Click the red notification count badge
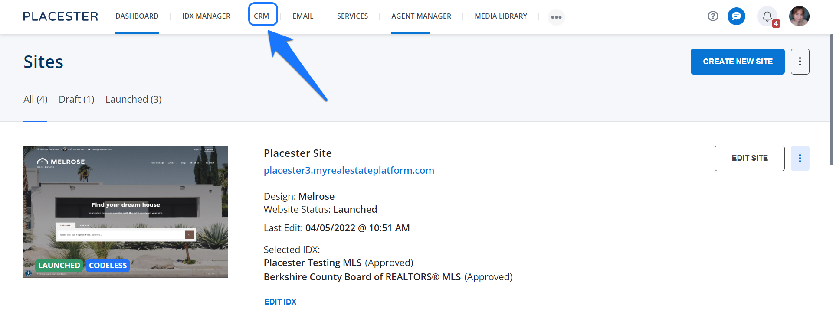The width and height of the screenshot is (833, 318). (776, 24)
